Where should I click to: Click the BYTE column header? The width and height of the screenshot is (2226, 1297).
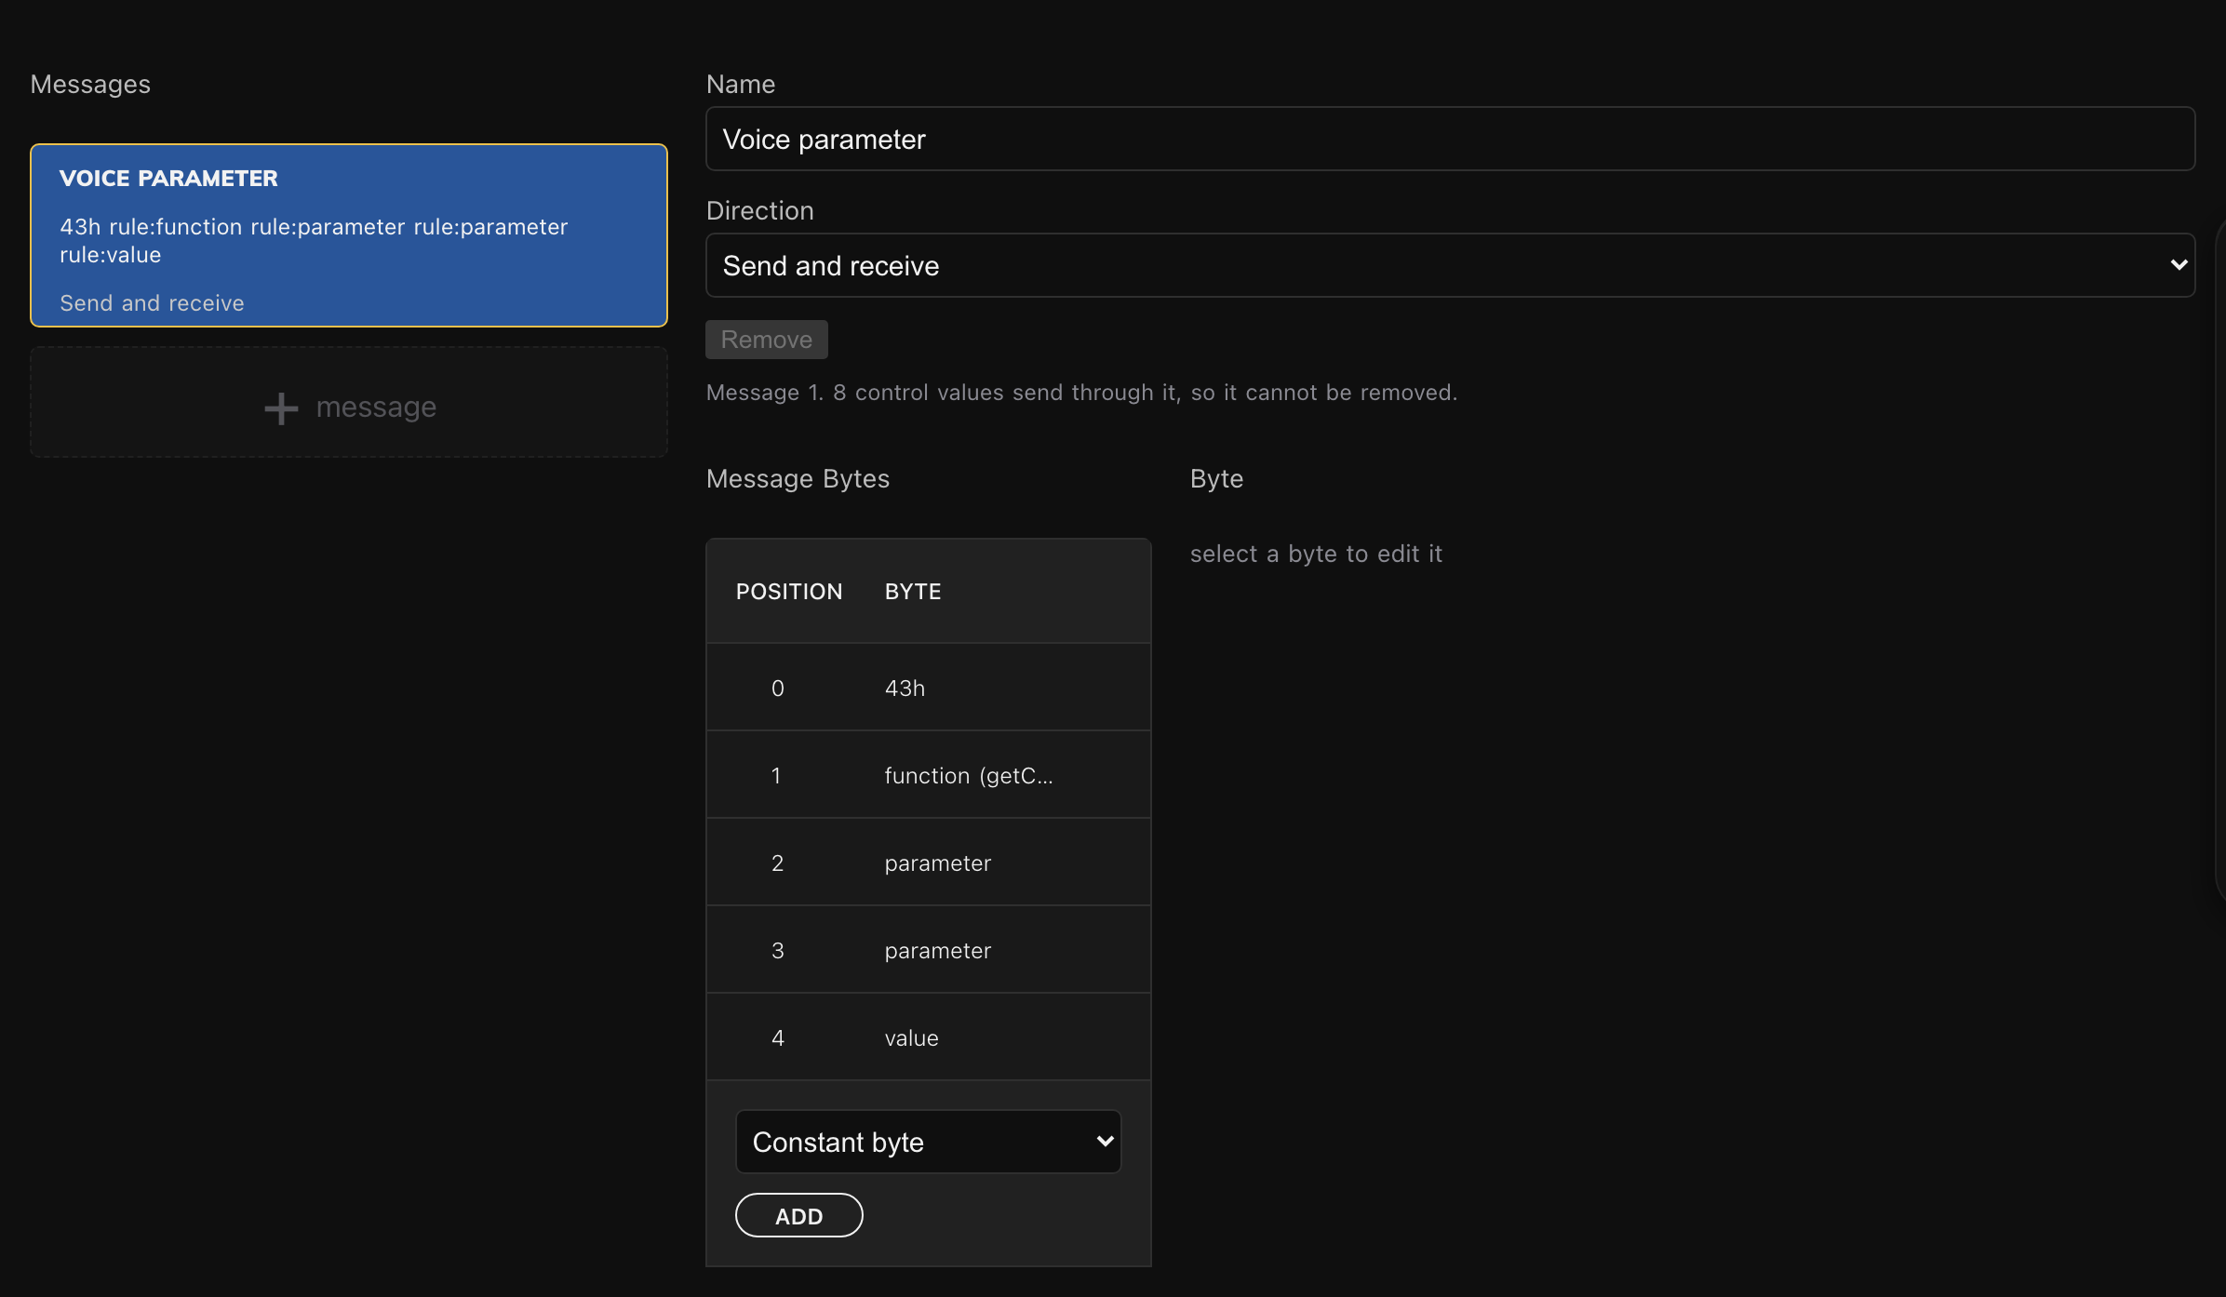[913, 592]
